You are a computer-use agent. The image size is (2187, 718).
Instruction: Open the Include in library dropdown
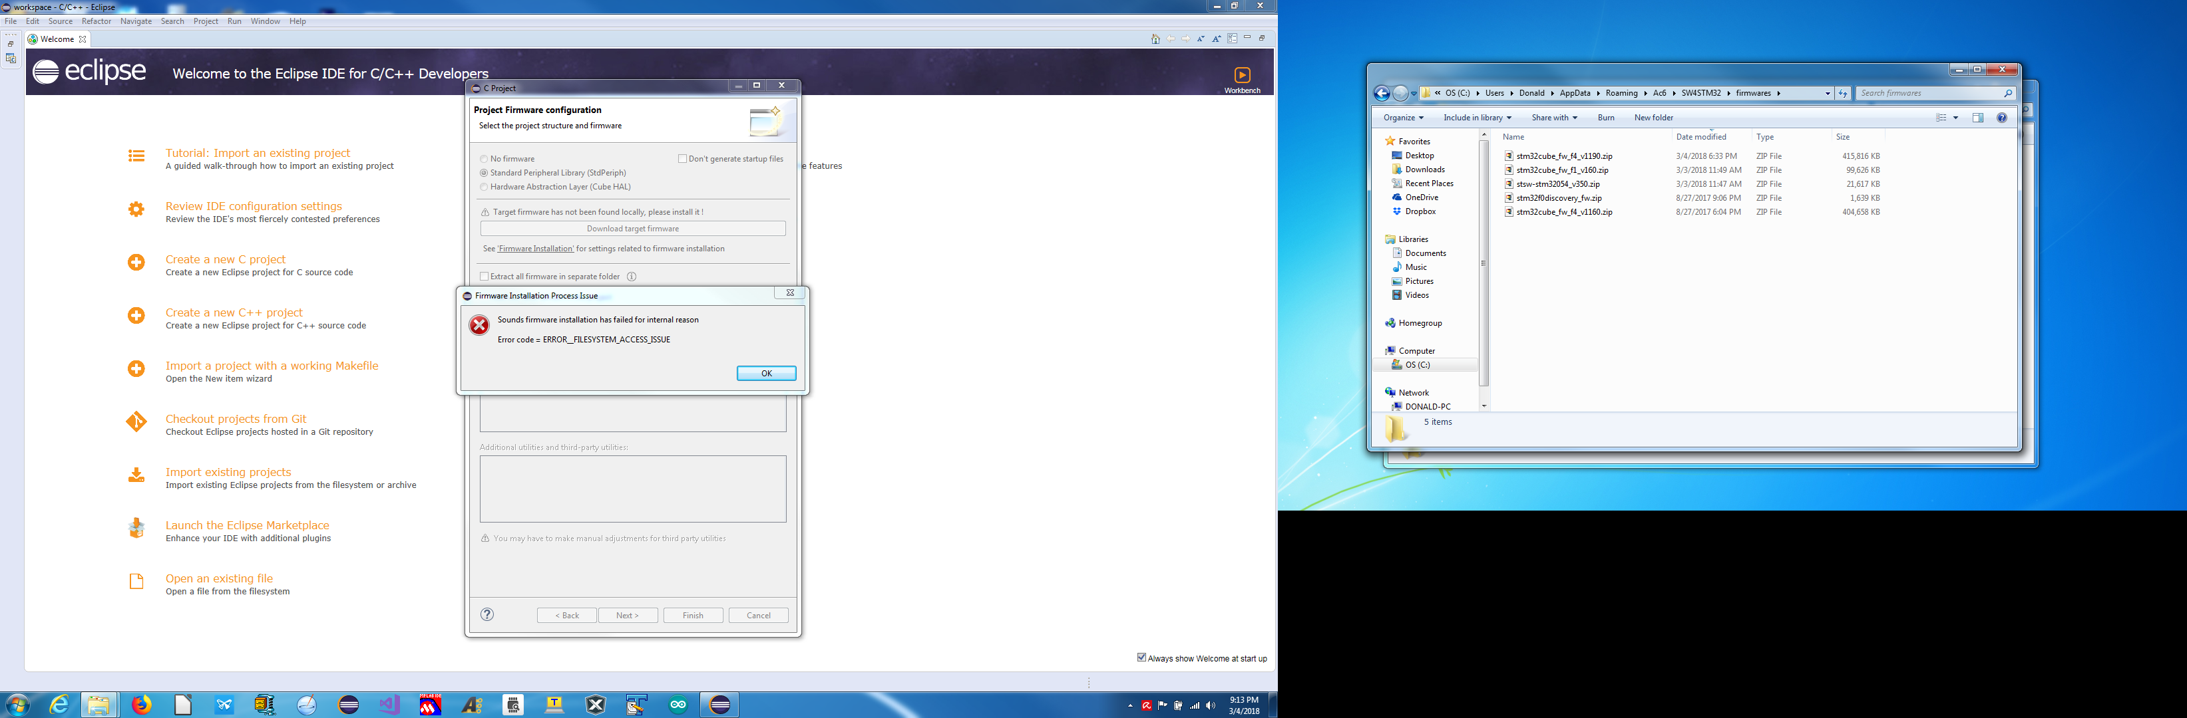click(x=1478, y=118)
